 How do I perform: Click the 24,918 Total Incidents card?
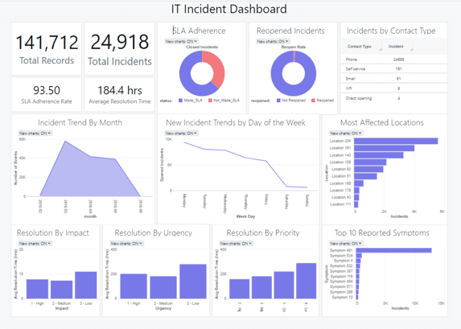[119, 48]
